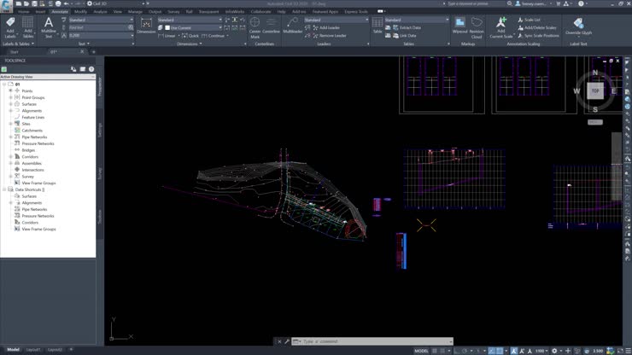This screenshot has width=632, height=355.
Task: Toggle annotation objects visibility in status bar
Action: click(x=514, y=351)
